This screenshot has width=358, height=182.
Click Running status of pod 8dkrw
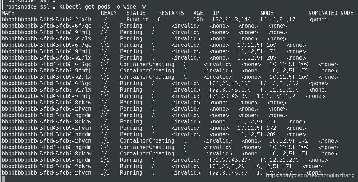click(x=131, y=166)
